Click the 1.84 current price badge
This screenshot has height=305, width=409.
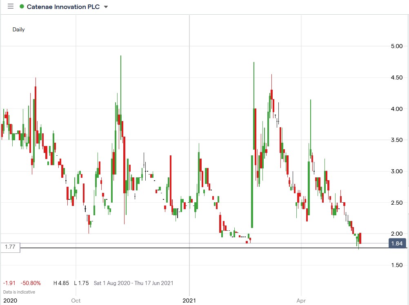(x=398, y=243)
